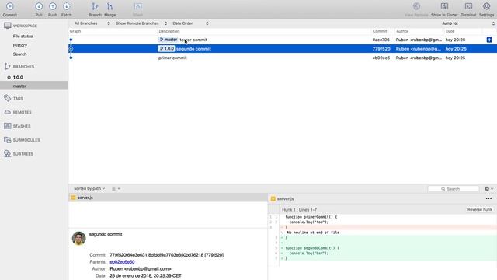Click the Graph column header

tap(75, 31)
